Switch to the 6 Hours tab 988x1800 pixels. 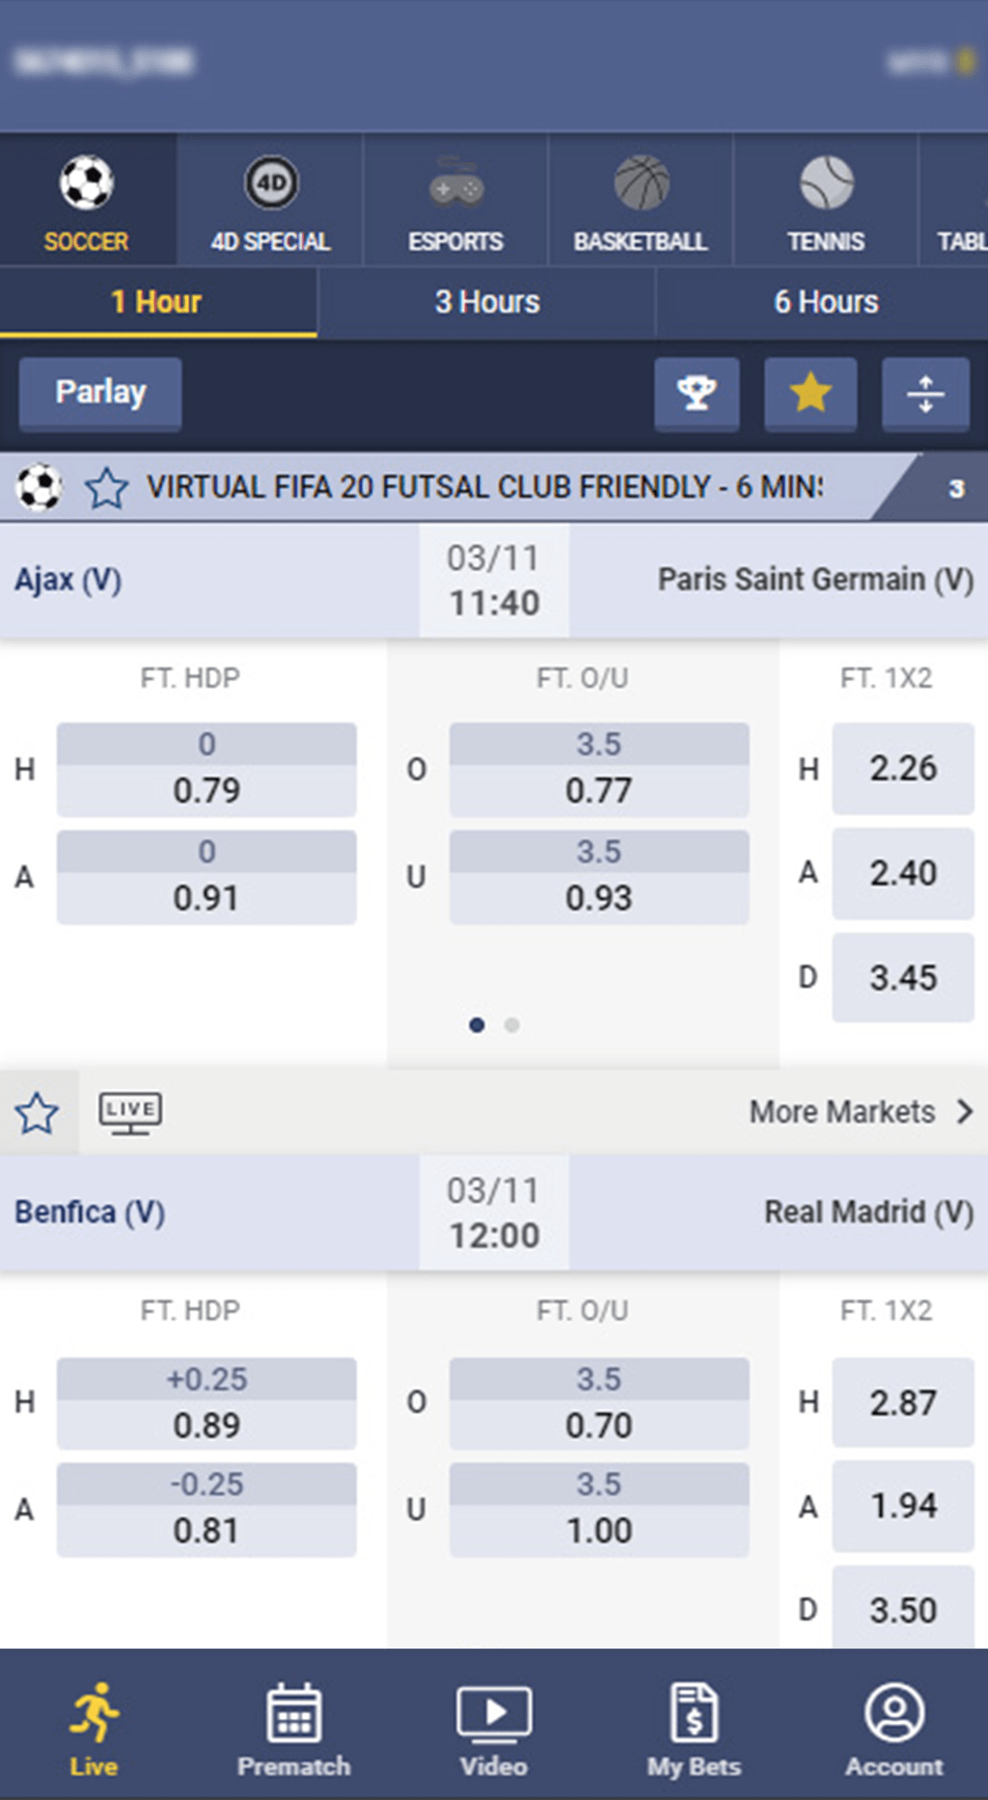(826, 302)
